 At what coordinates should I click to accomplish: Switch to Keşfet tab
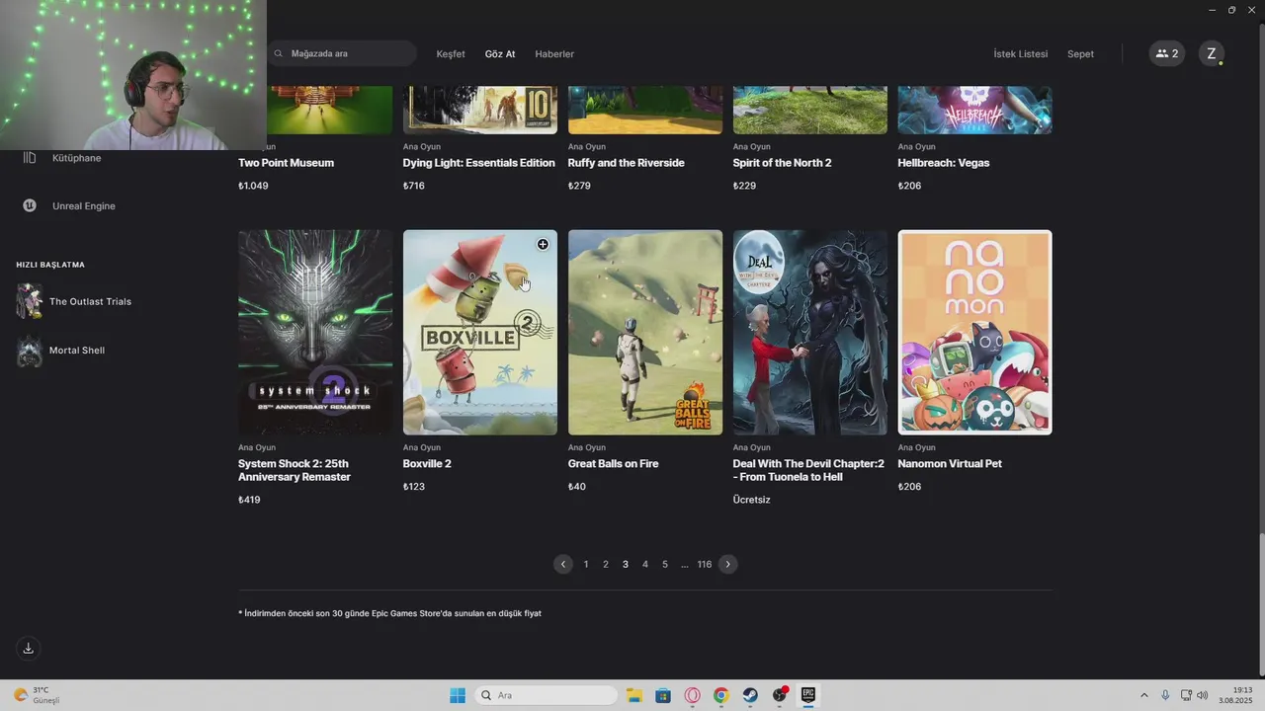click(x=451, y=54)
